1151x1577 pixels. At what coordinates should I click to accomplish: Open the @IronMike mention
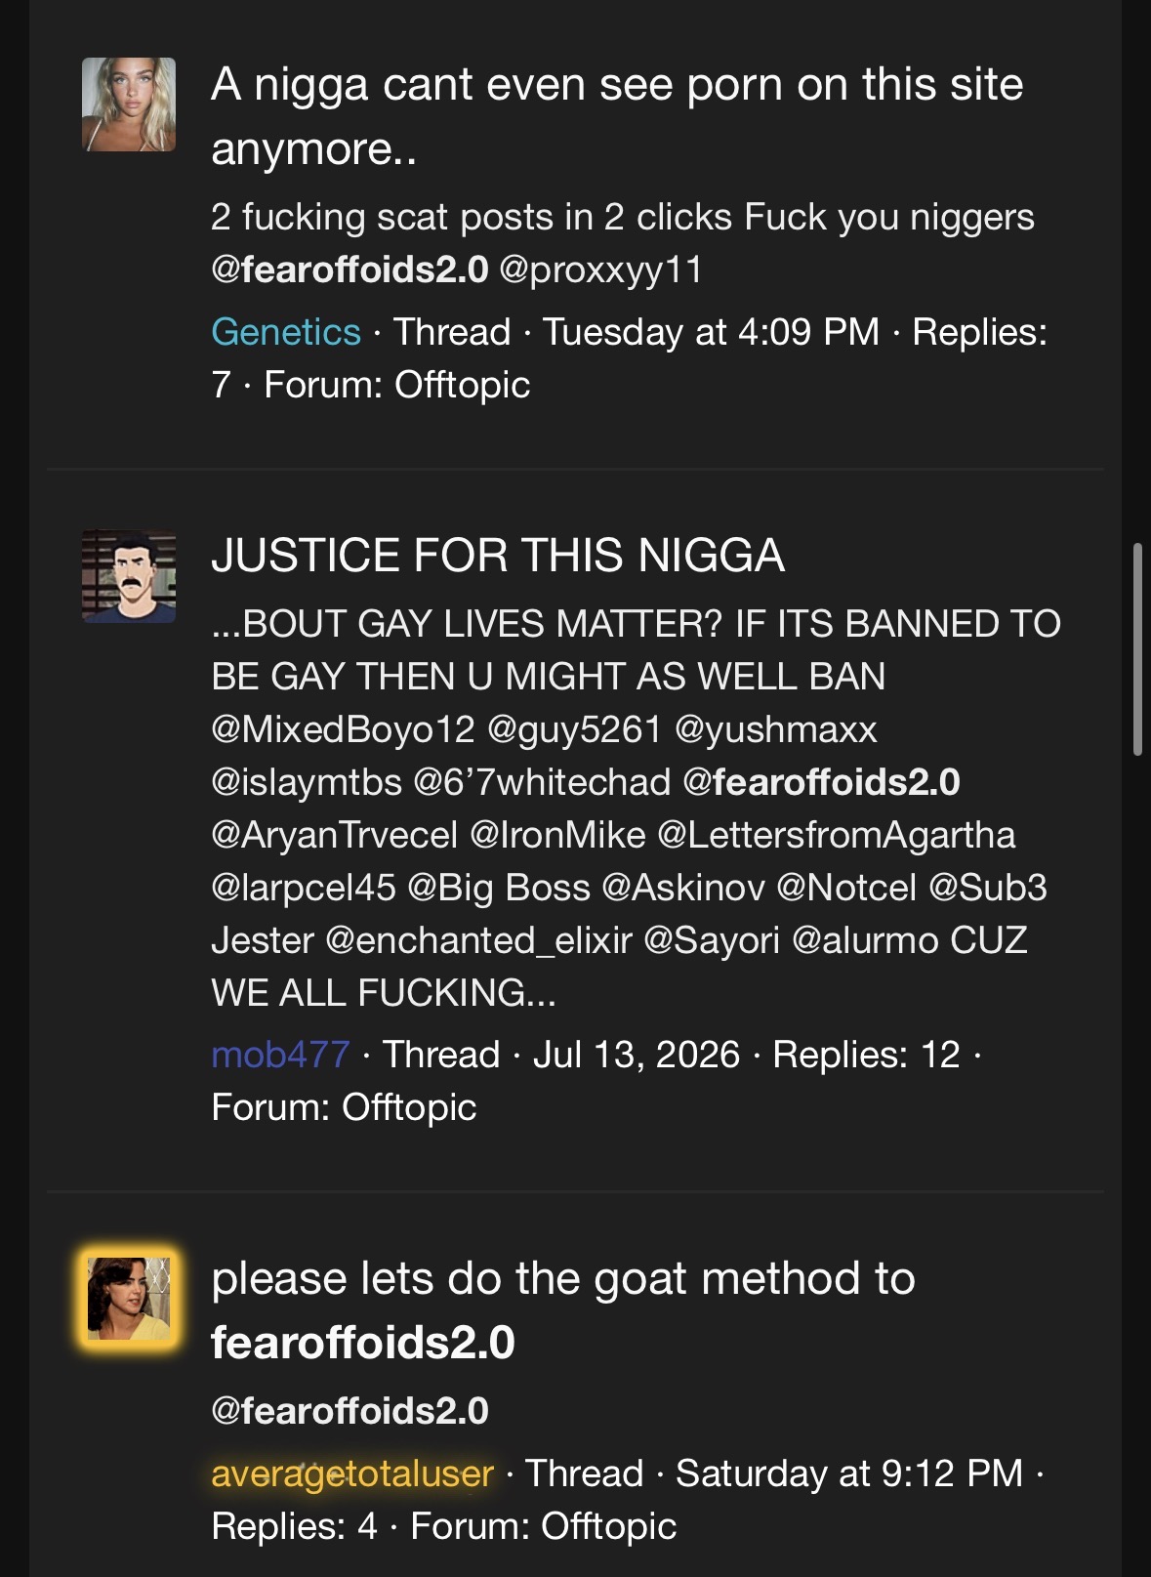coord(557,835)
